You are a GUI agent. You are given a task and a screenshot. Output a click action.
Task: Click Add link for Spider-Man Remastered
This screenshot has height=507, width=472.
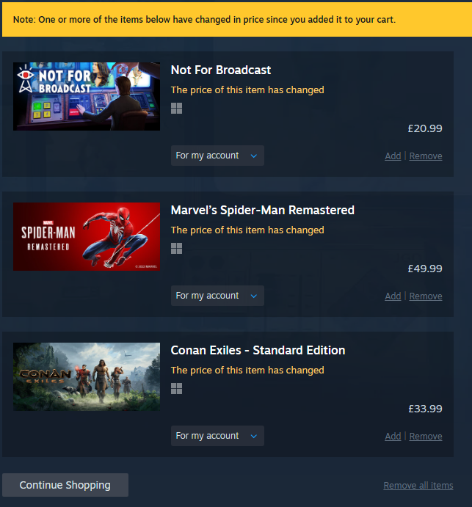click(393, 296)
